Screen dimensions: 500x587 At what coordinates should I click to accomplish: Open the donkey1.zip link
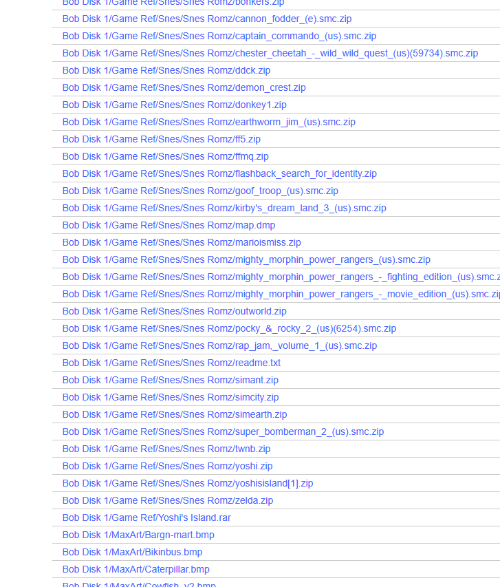click(x=175, y=105)
